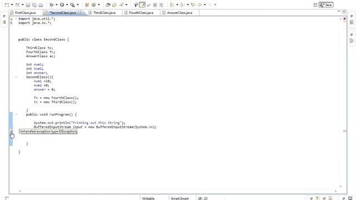Screen dimensions: 356x200
Task: Open the New file dropdown arrow
Action: 12,5
